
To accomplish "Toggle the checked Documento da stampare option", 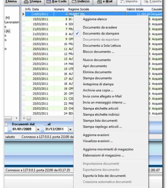I will [x=100, y=33].
